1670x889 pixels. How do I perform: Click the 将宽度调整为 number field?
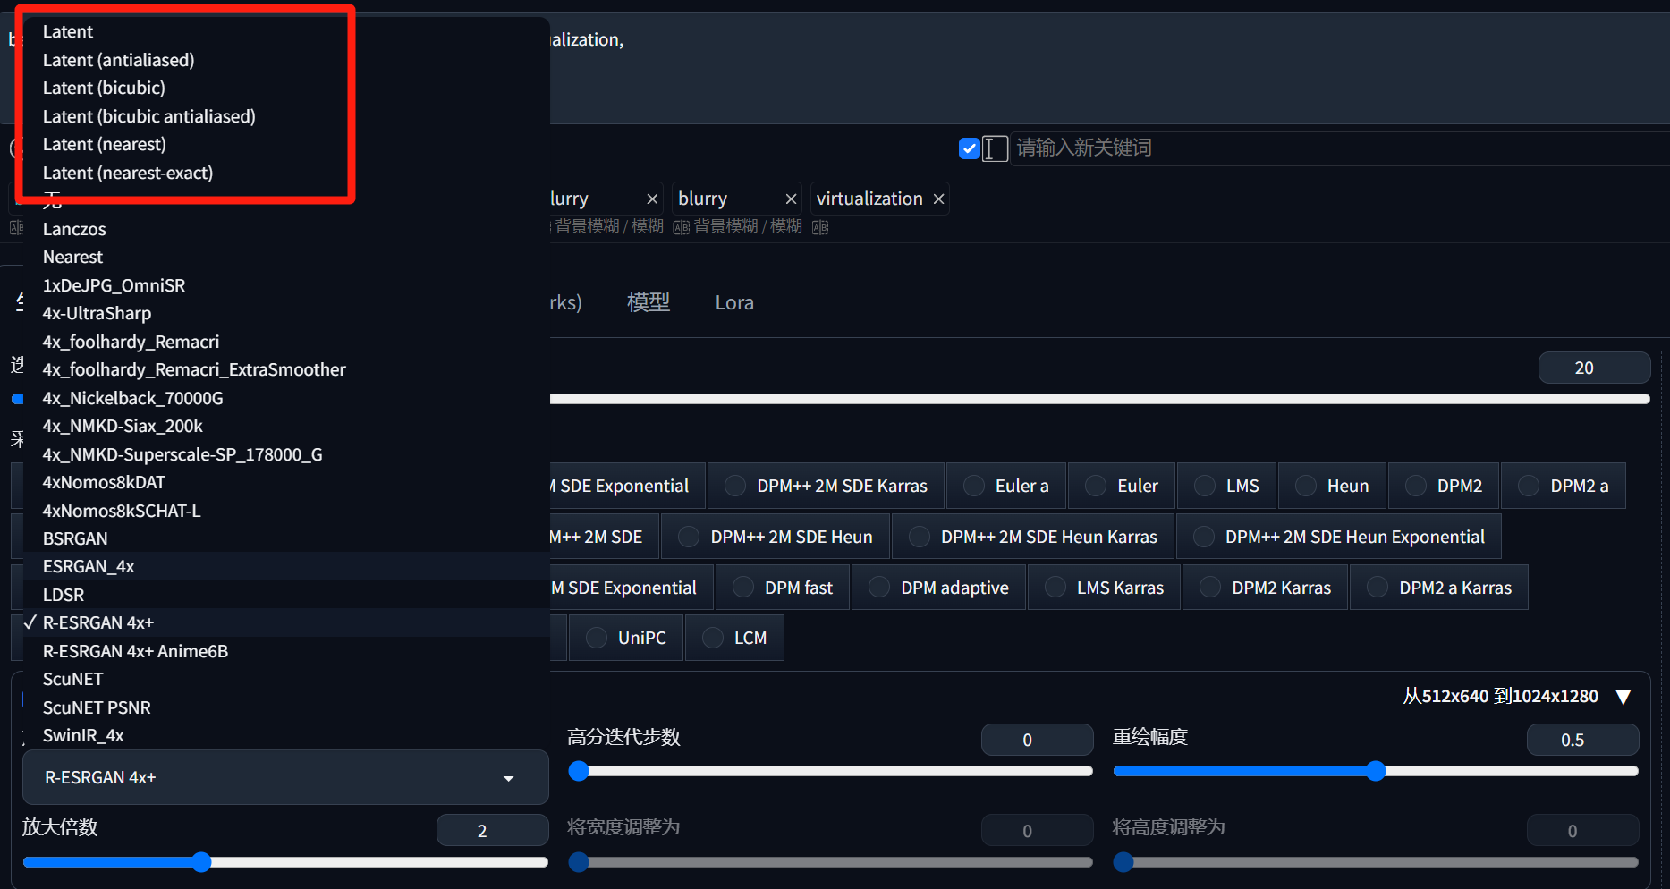click(1037, 830)
